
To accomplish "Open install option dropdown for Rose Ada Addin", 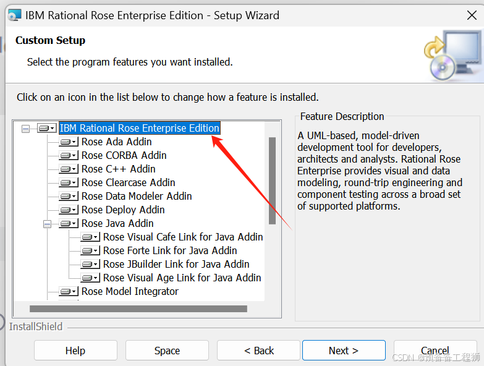I will pos(69,142).
